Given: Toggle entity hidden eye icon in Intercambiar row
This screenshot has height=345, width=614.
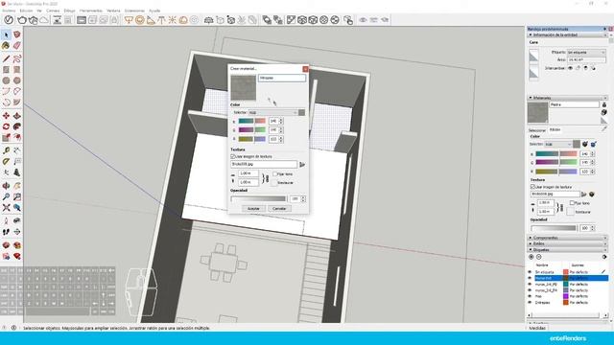Looking at the screenshot, I should tap(570, 68).
